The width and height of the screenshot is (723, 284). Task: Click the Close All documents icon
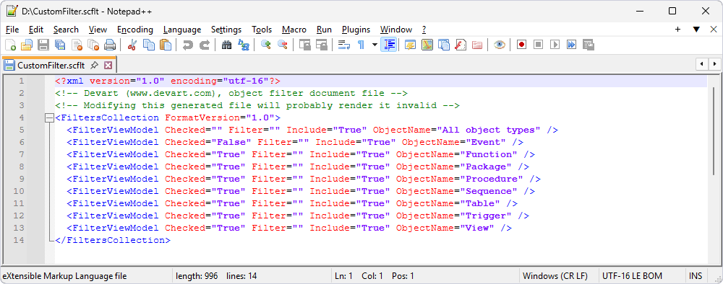coord(93,45)
